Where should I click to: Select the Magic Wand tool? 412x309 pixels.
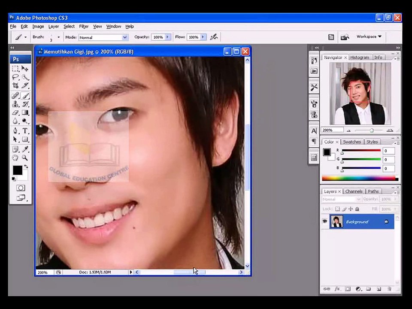pos(25,77)
